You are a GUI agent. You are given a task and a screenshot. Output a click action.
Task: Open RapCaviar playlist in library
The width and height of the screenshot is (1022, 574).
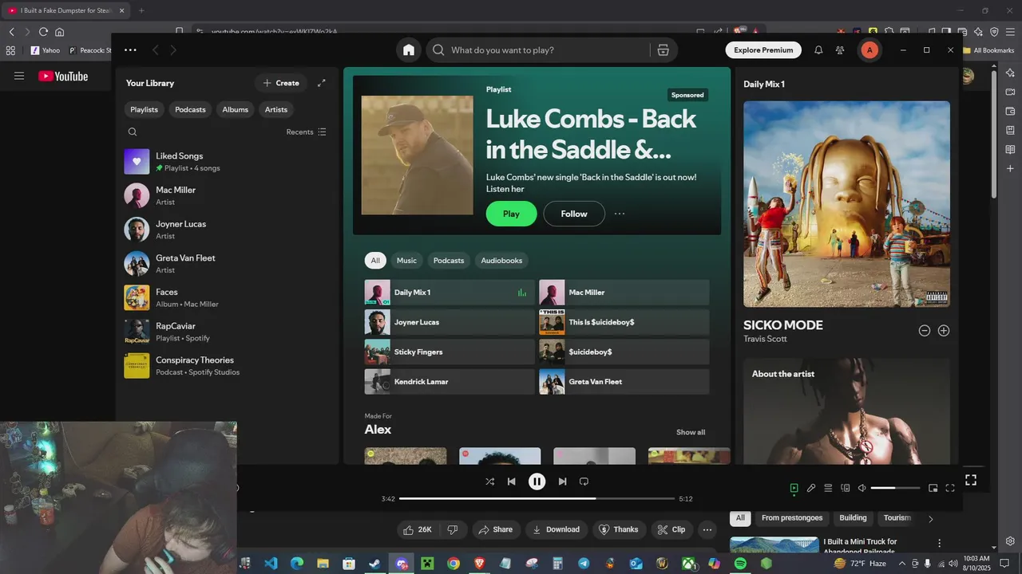pyautogui.click(x=228, y=332)
